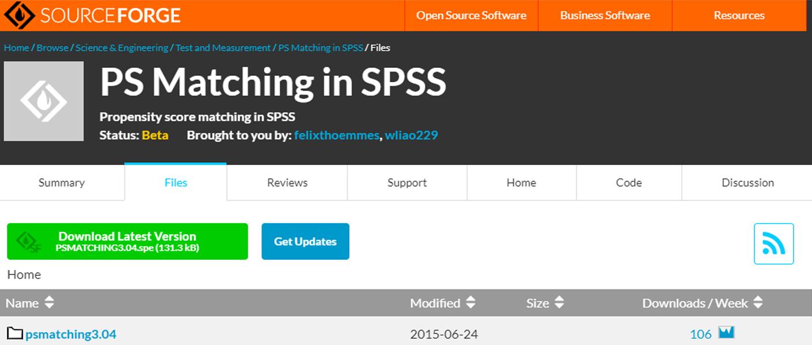Sort files by Modified column arrows
Image resolution: width=812 pixels, height=345 pixels.
[470, 302]
